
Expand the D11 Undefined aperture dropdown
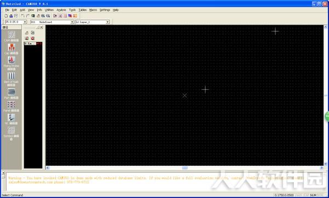tap(72, 22)
